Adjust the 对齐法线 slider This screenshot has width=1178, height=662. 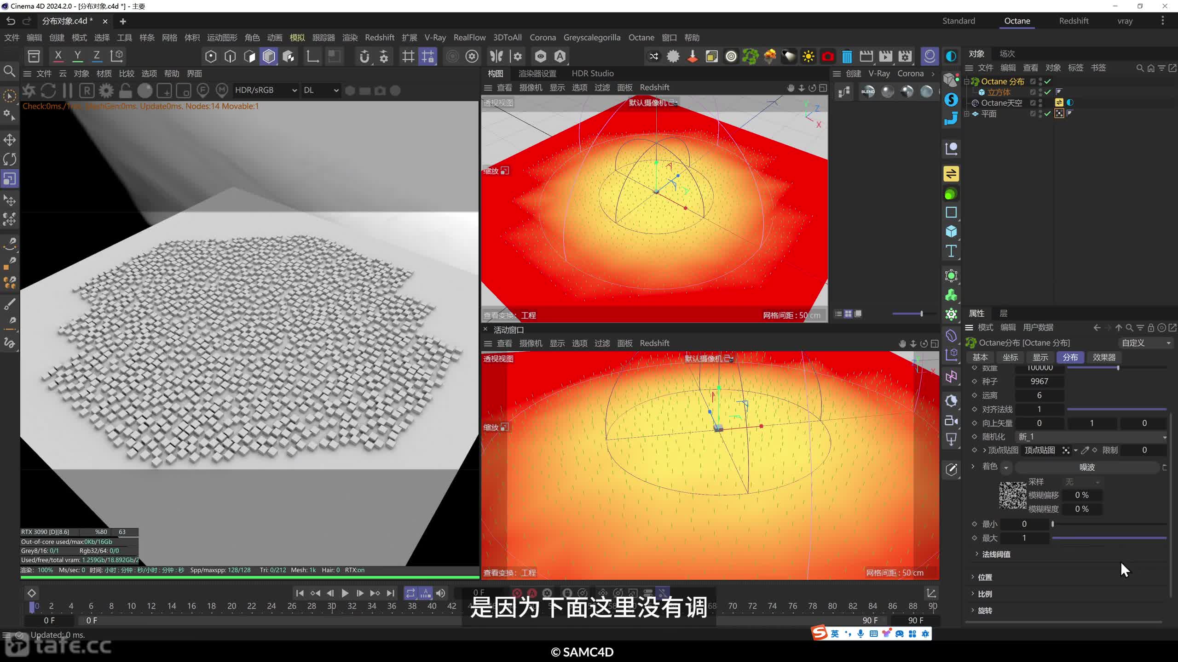coord(1117,409)
